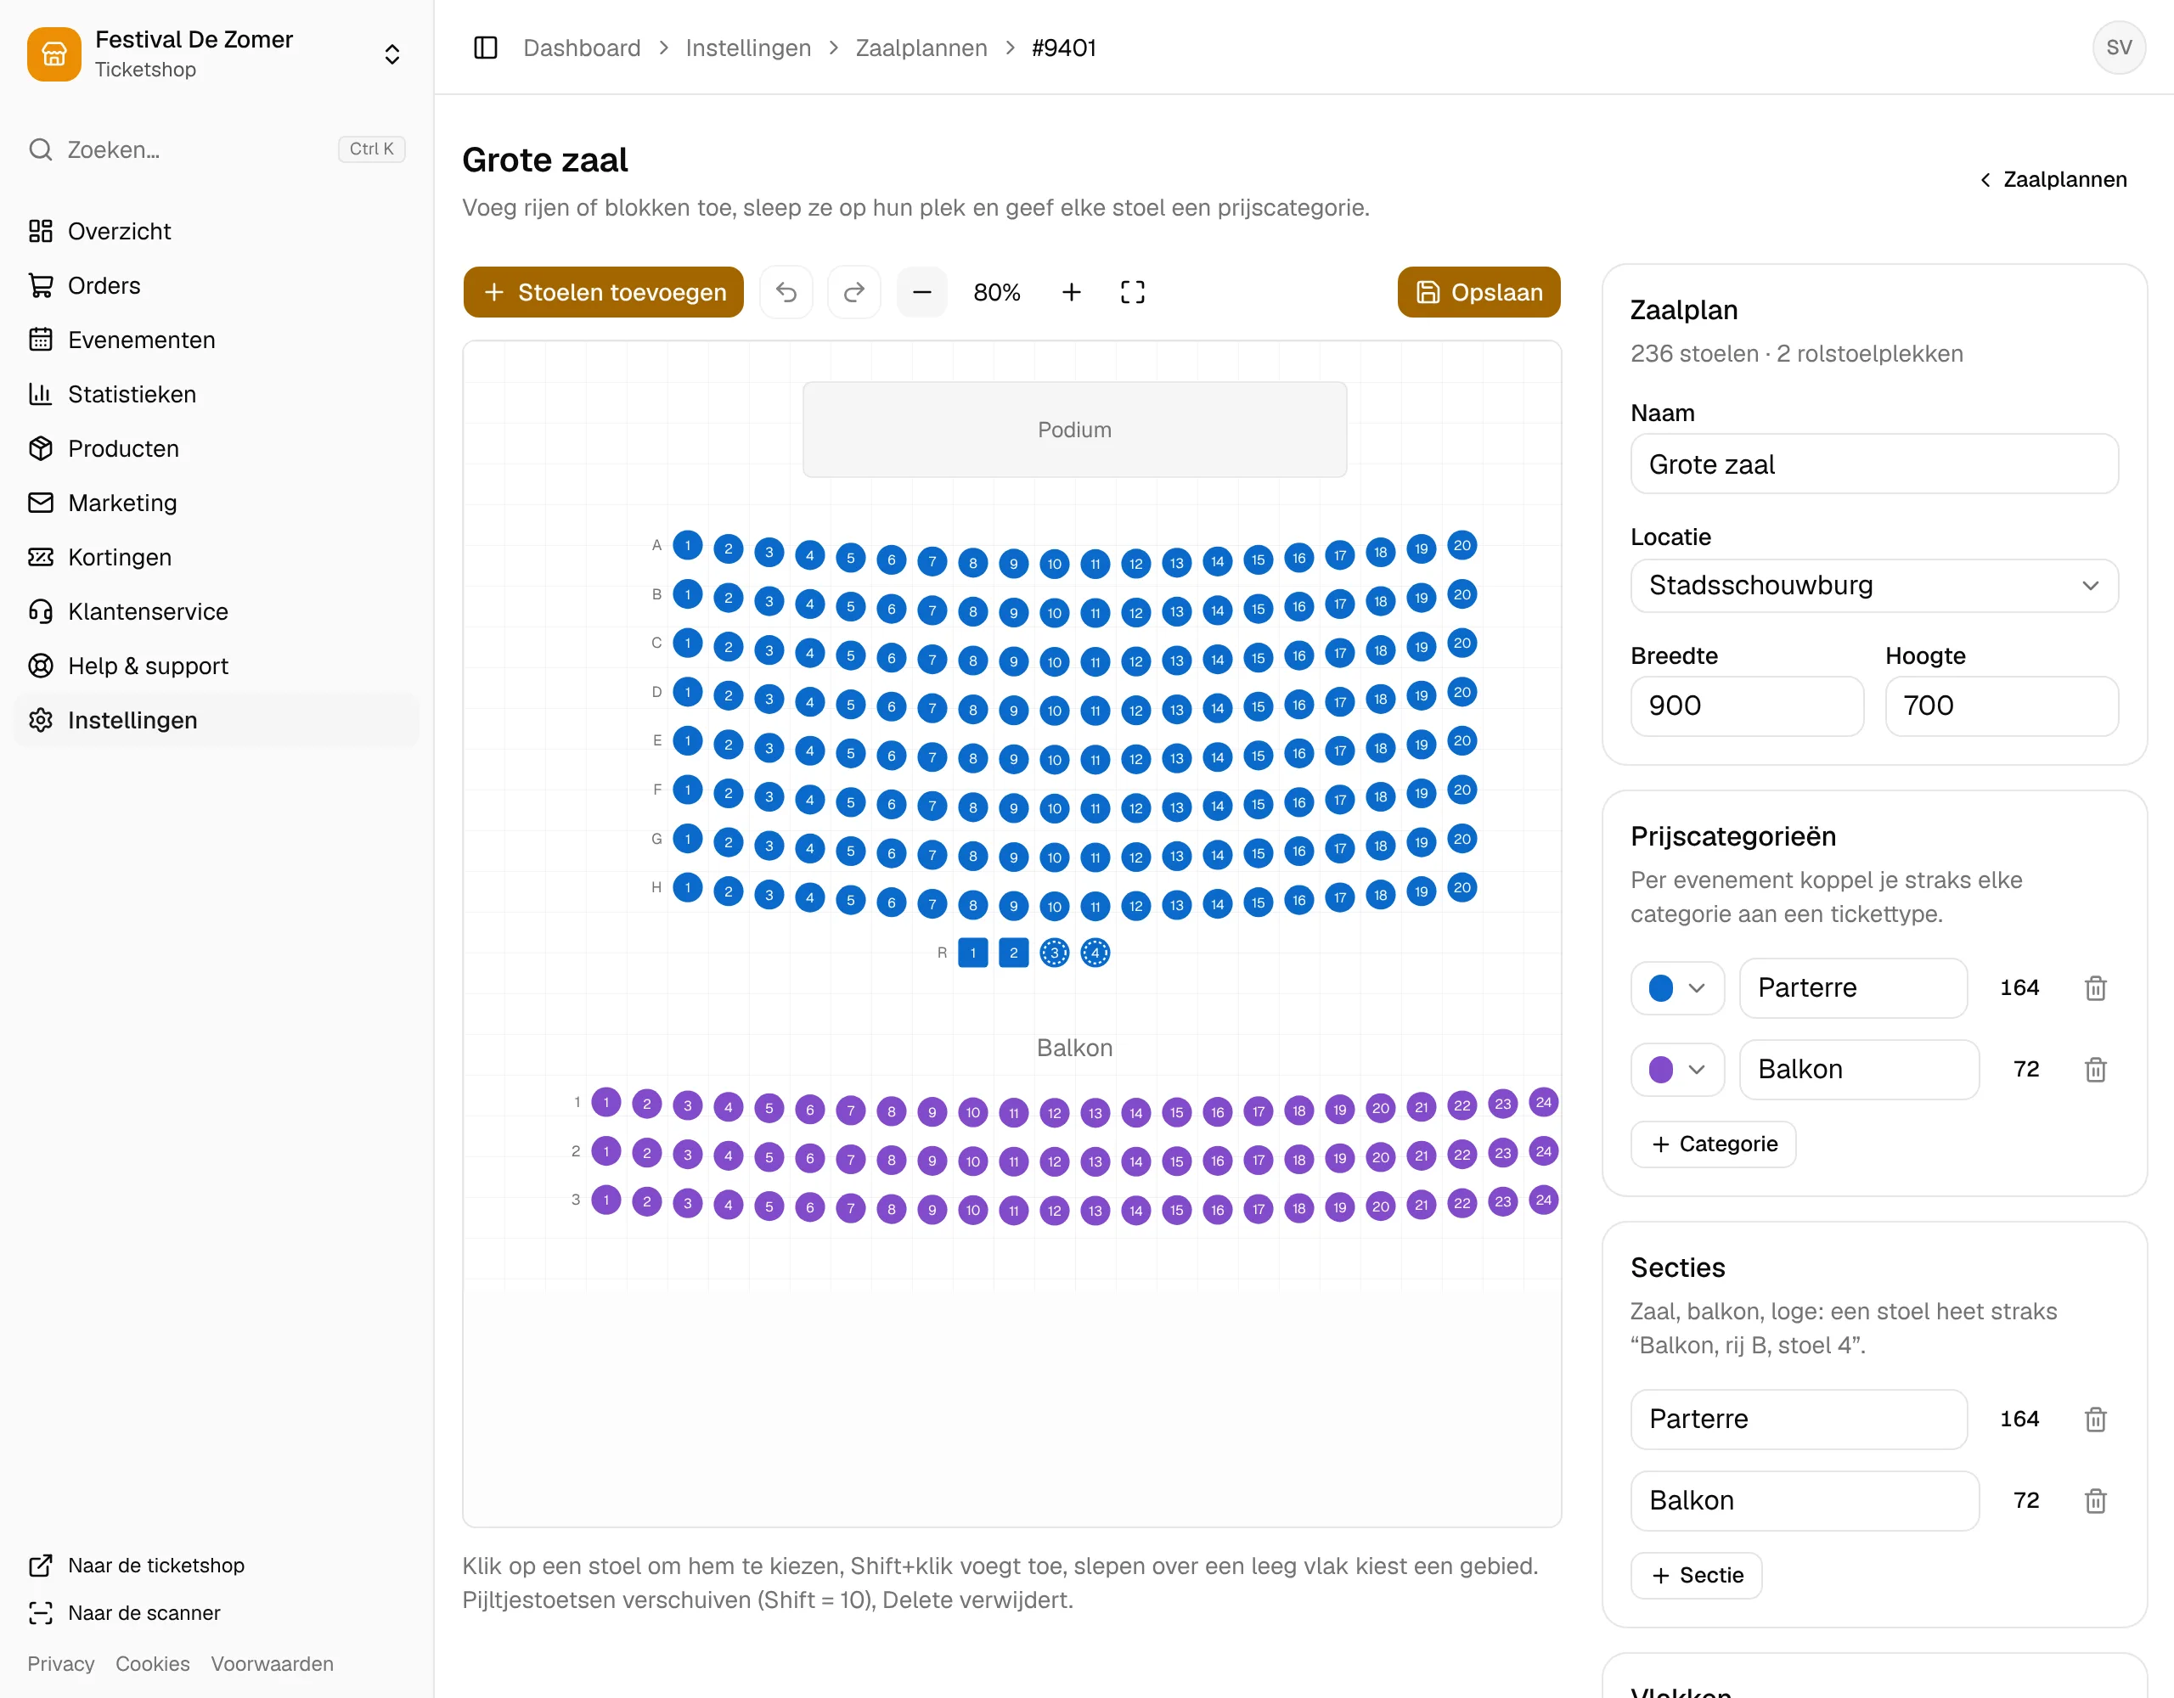Open Overzicht in the sidebar
Viewport: 2174px width, 1698px height.
[216, 231]
